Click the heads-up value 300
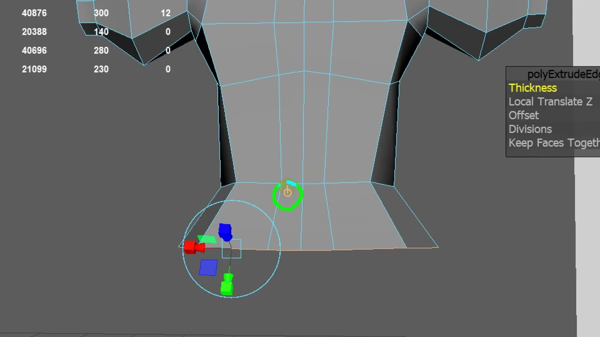The width and height of the screenshot is (600, 337). [x=101, y=13]
